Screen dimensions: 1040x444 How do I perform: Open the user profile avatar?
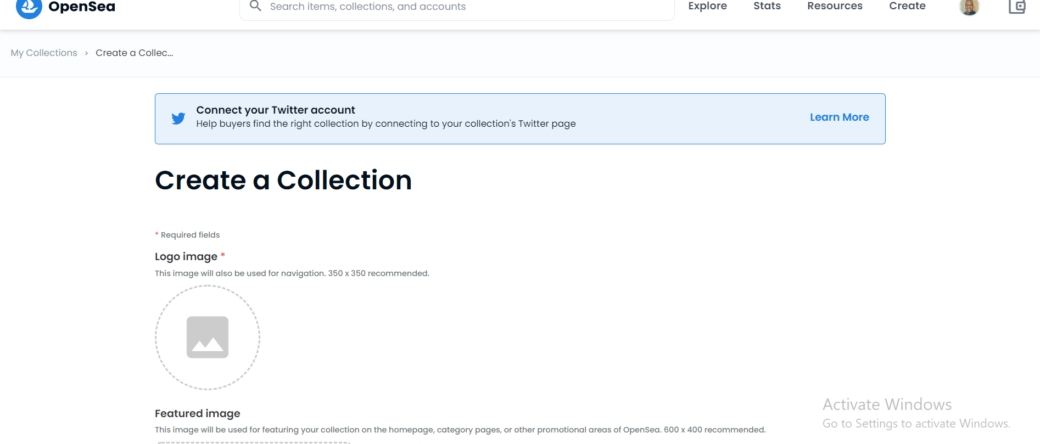pyautogui.click(x=969, y=7)
